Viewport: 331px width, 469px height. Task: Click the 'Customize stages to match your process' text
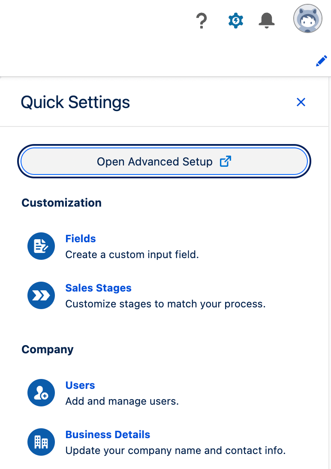[165, 304]
